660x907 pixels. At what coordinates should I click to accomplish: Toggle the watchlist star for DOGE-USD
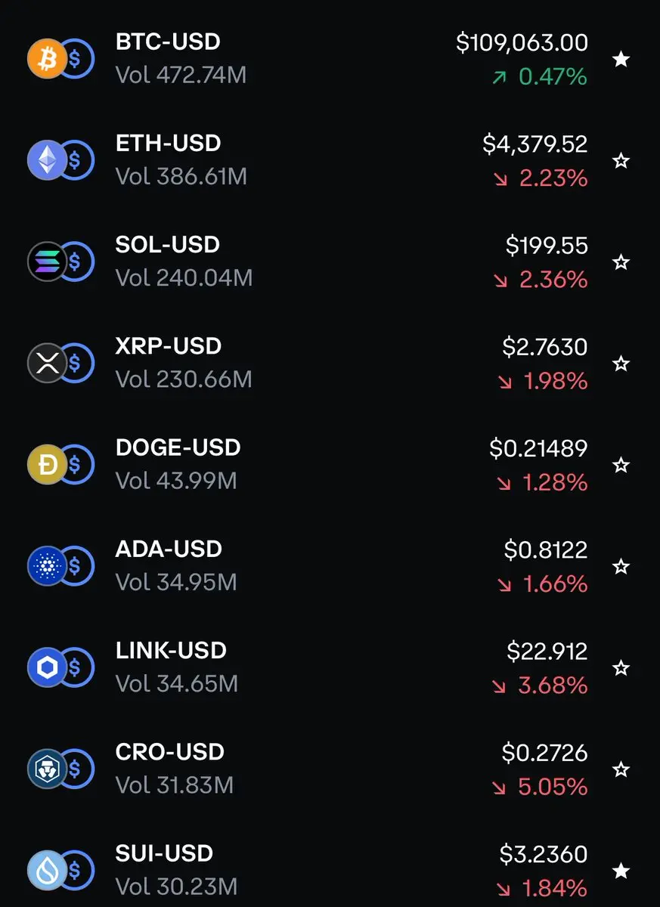(621, 465)
